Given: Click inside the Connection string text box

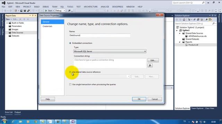Looking at the screenshot, I should pos(110,63).
